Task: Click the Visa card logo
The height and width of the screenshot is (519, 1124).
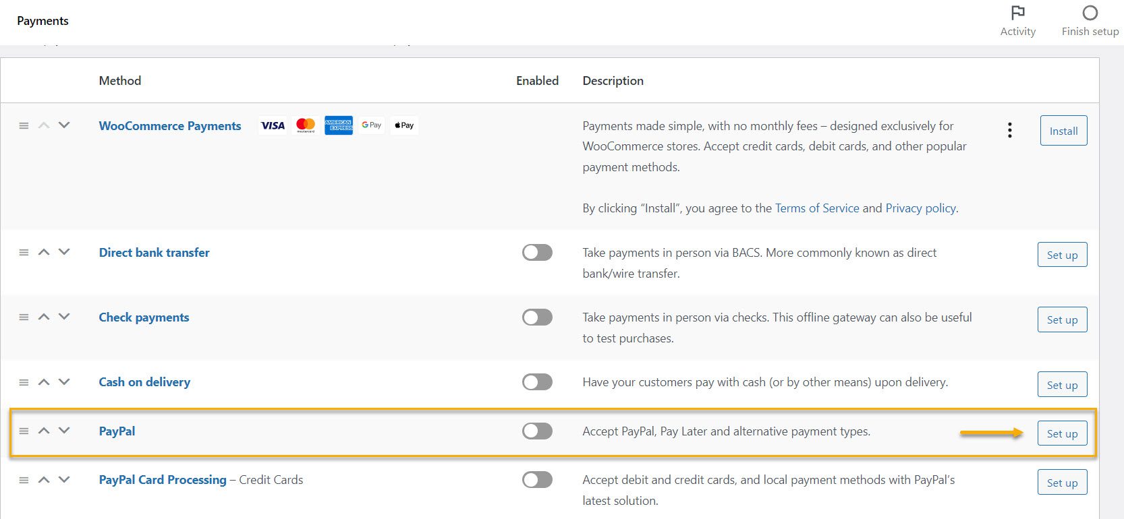Action: 273,125
